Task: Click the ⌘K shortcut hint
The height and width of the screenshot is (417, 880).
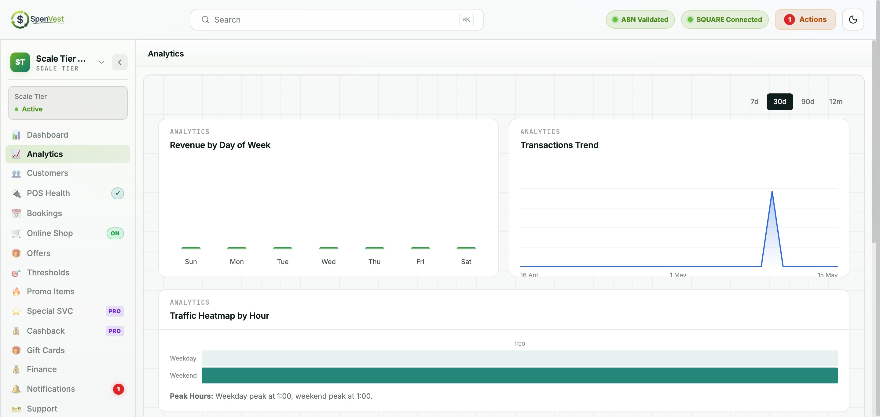Action: tap(466, 20)
